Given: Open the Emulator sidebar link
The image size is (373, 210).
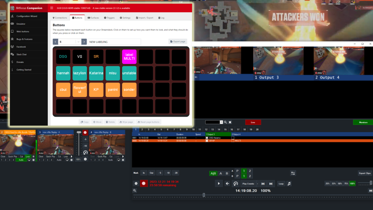Looking at the screenshot, I should tap(21, 24).
